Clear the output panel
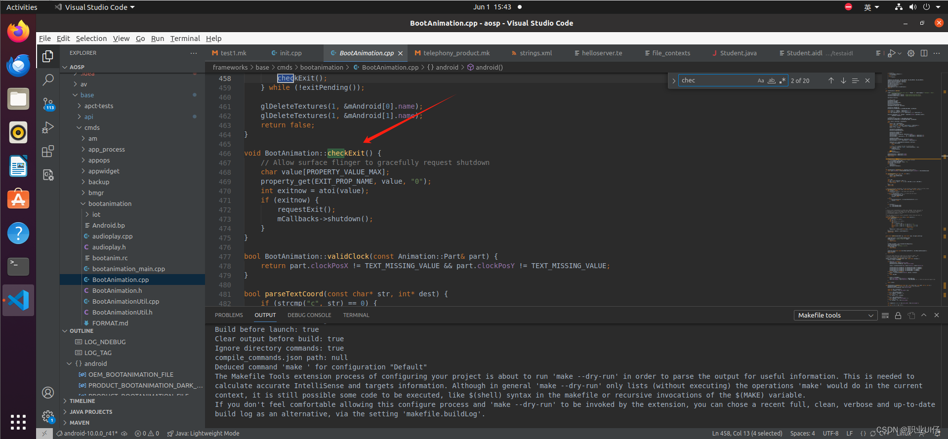Screen dimensions: 948x439 click(885, 315)
